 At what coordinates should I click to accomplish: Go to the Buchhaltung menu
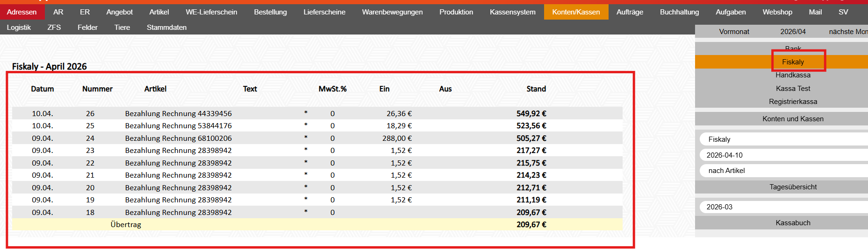coord(679,12)
